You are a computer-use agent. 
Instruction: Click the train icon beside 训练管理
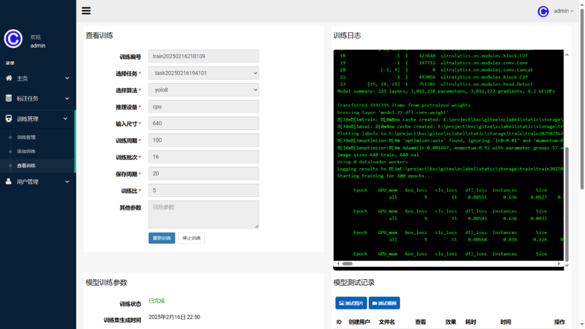pos(9,119)
